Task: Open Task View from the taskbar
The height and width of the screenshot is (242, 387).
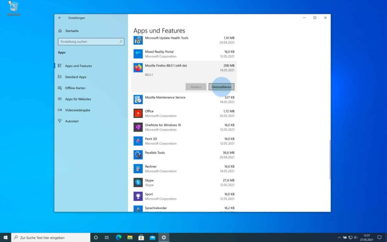Action: point(107,238)
